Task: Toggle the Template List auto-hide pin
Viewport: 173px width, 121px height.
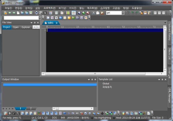Action: [x=162, y=79]
